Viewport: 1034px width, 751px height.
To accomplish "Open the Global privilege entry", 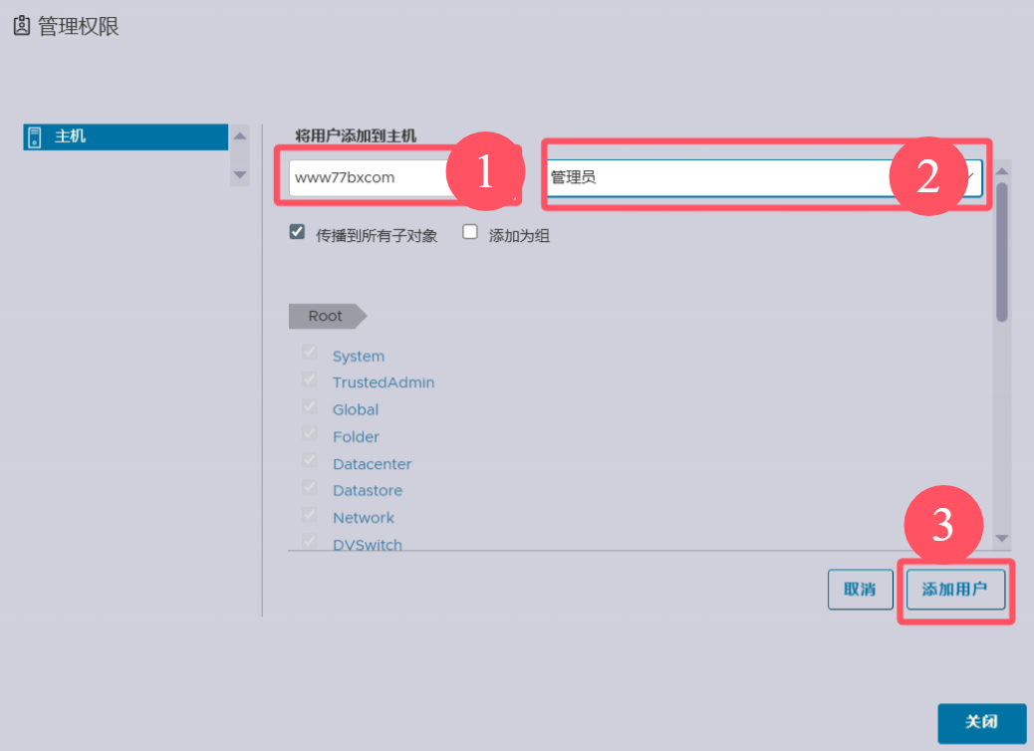I will click(x=355, y=409).
